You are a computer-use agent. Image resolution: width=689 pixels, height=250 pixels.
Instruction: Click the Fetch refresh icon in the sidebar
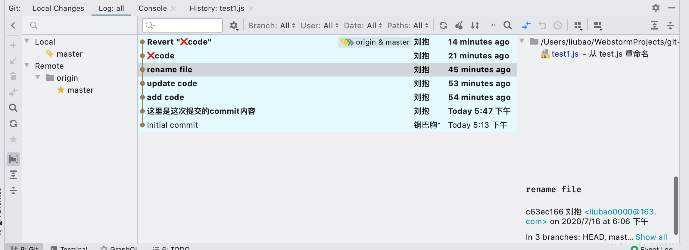click(x=13, y=123)
